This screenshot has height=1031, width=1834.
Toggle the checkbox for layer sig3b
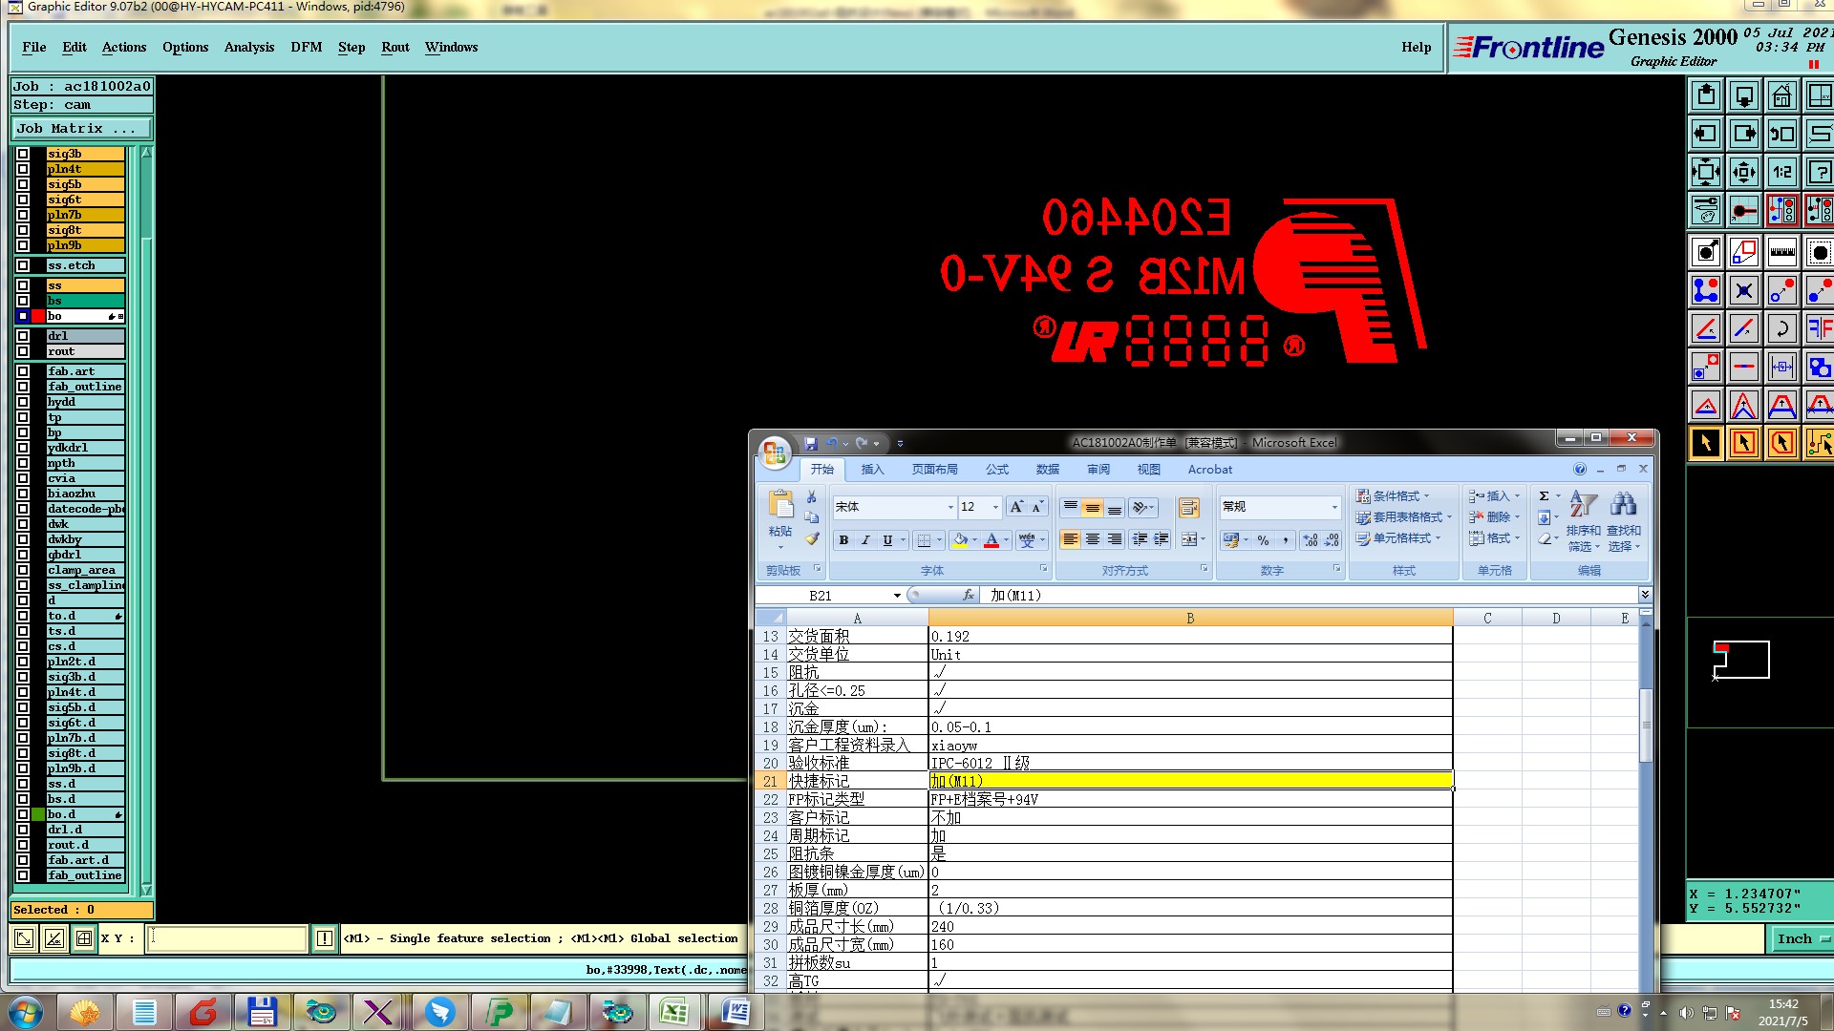(23, 154)
